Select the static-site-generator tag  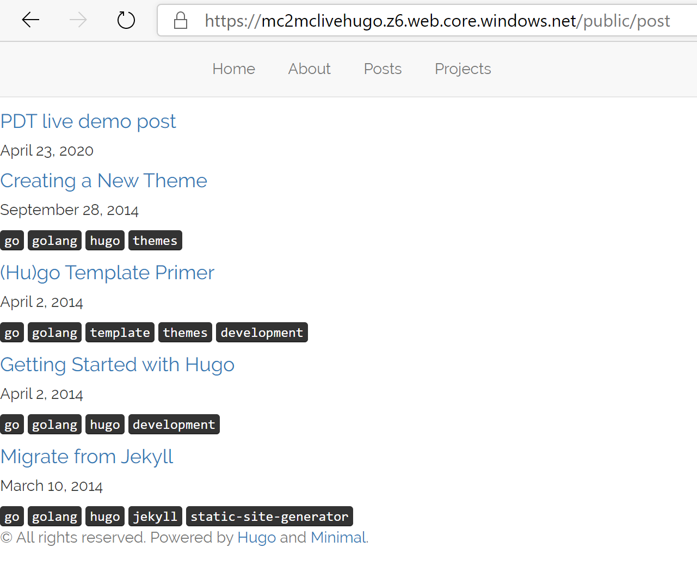269,516
